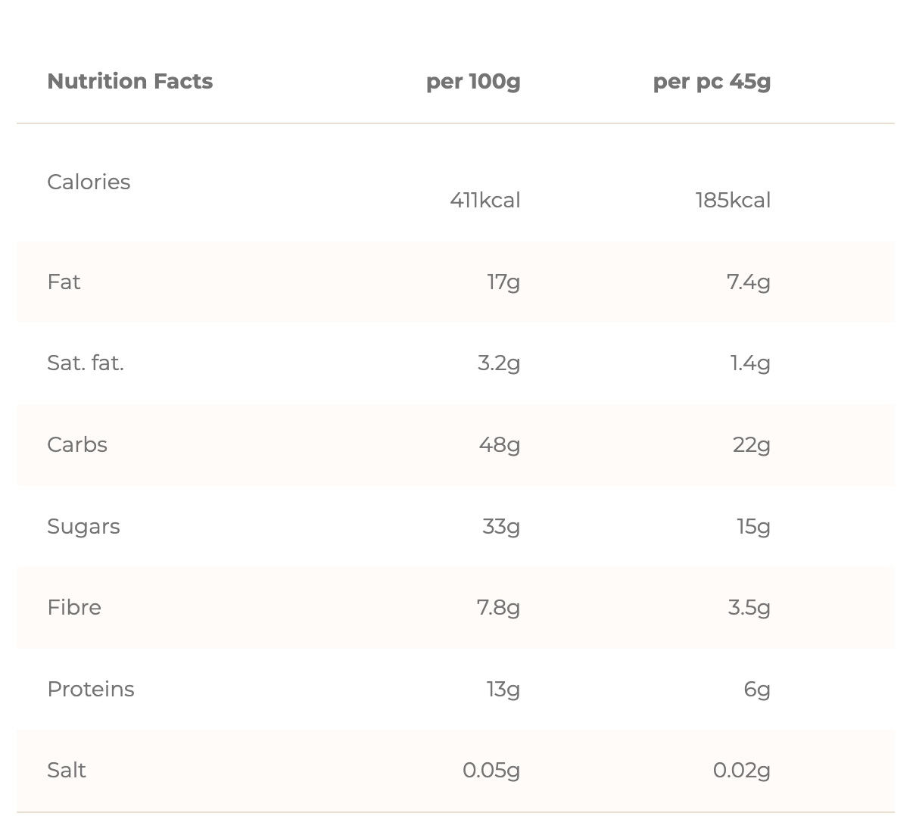Select the Sat. fat. row label
916x816 pixels.
click(x=86, y=363)
